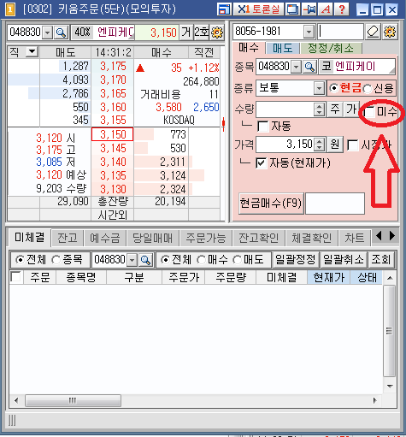The image size is (406, 437).
Task: Open the X1 토론실 discussion room
Action: 258,9
